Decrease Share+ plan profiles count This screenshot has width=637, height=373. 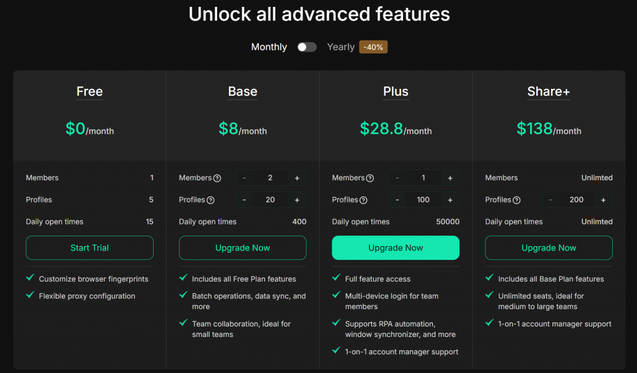tap(550, 200)
